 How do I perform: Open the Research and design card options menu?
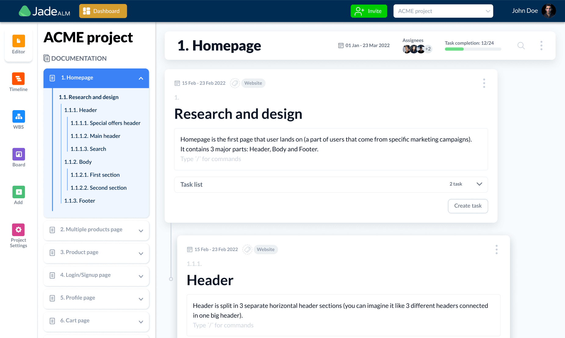(484, 83)
